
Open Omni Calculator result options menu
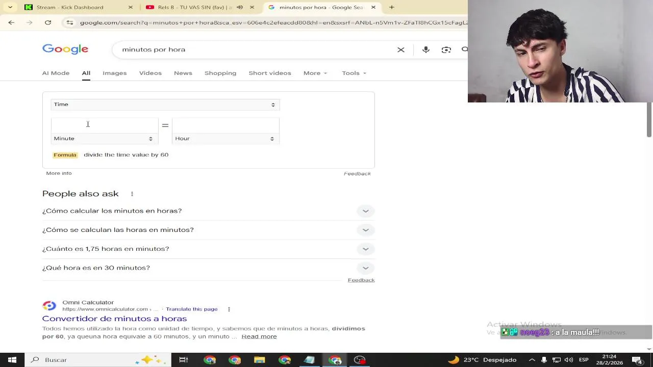(229, 309)
